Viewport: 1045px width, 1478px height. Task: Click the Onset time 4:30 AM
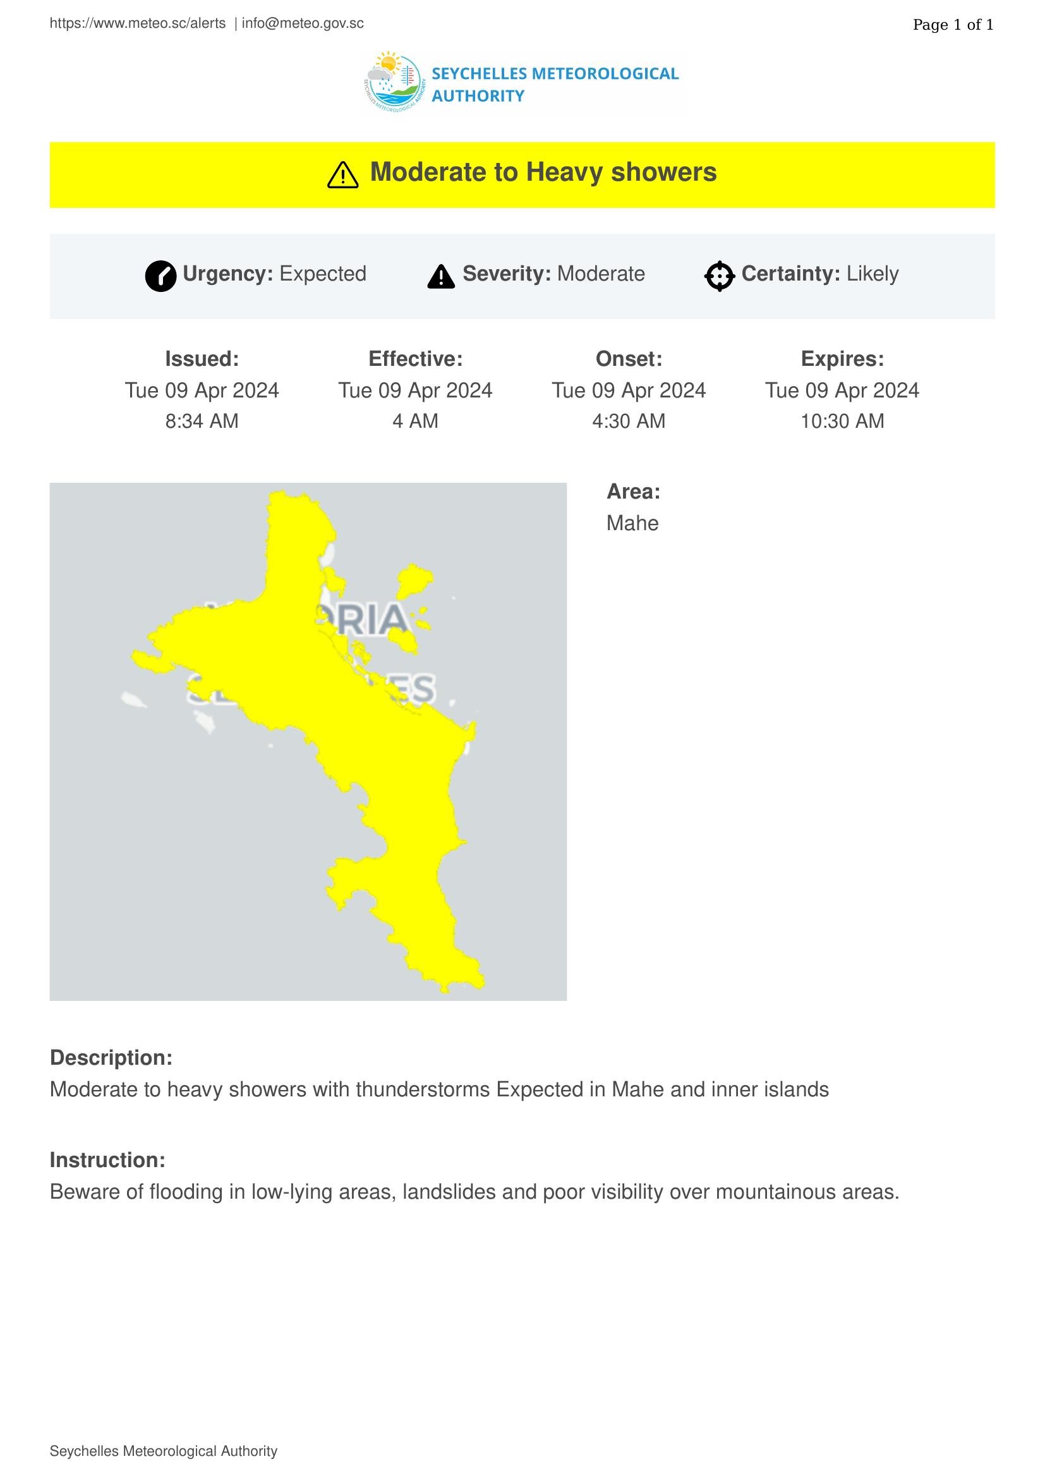pyautogui.click(x=629, y=421)
